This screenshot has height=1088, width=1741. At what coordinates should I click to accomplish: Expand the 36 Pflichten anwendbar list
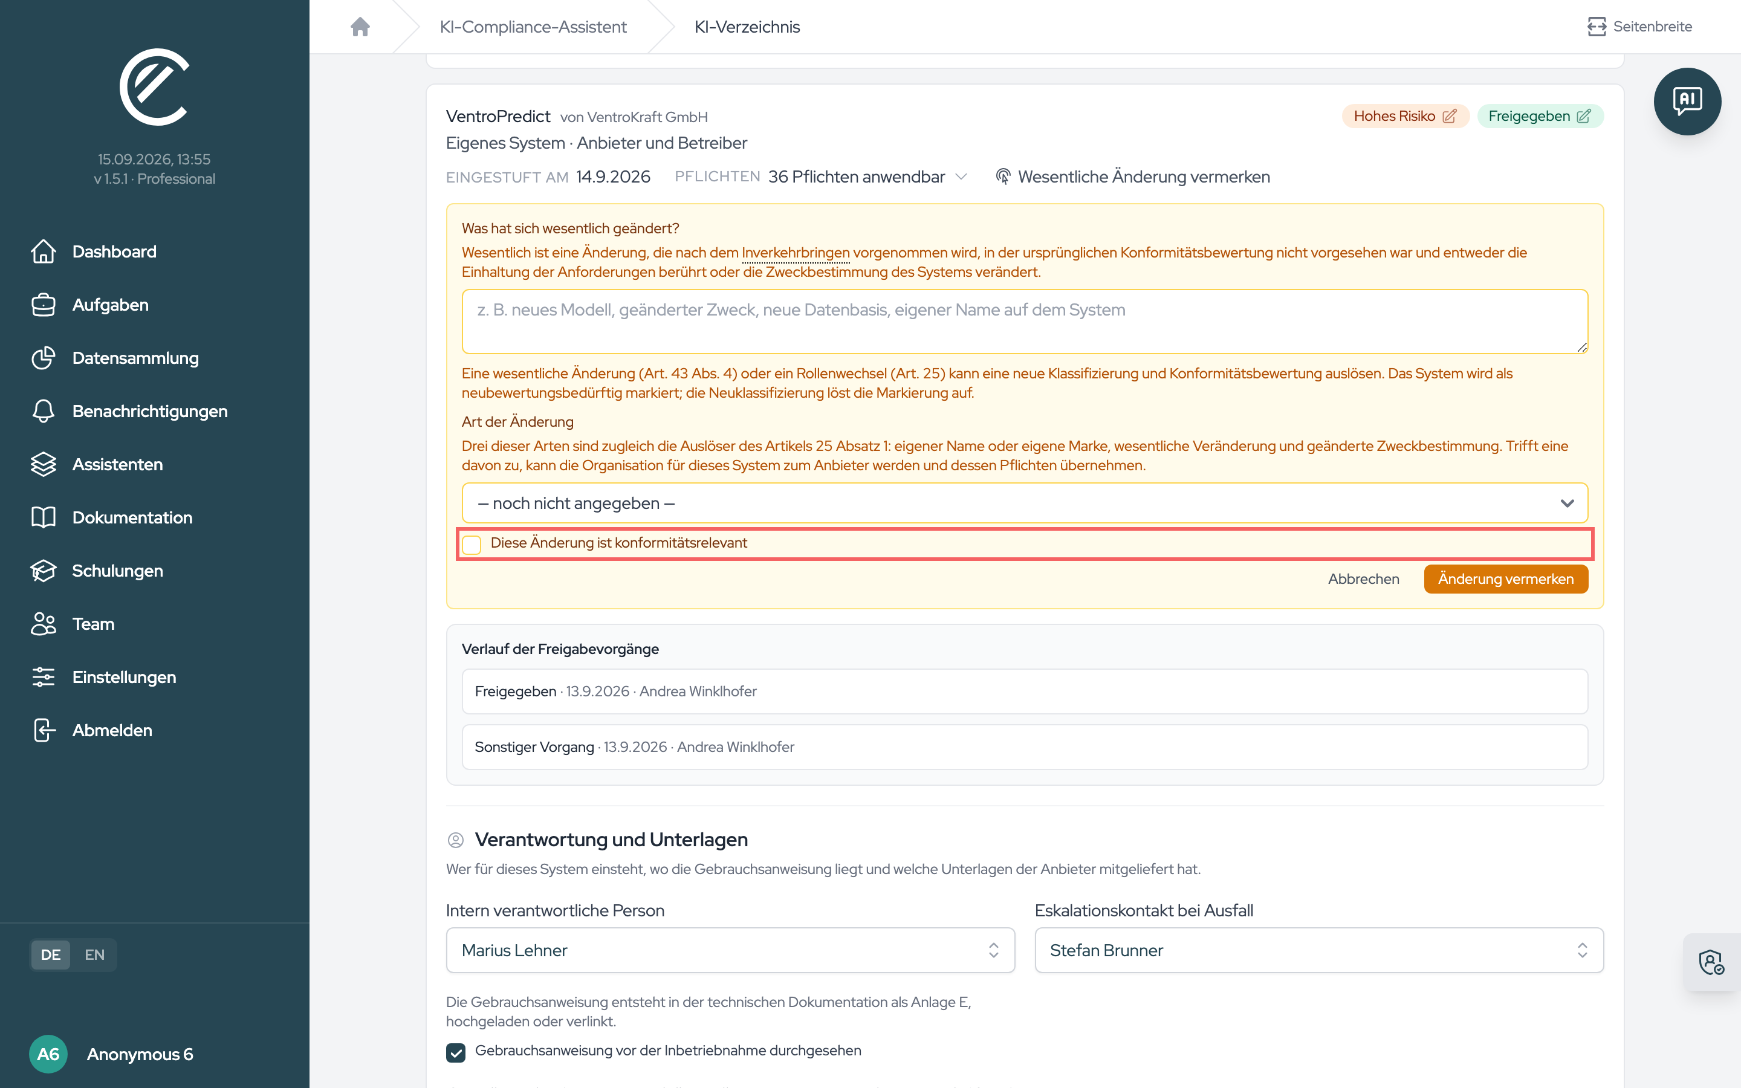[x=868, y=177]
